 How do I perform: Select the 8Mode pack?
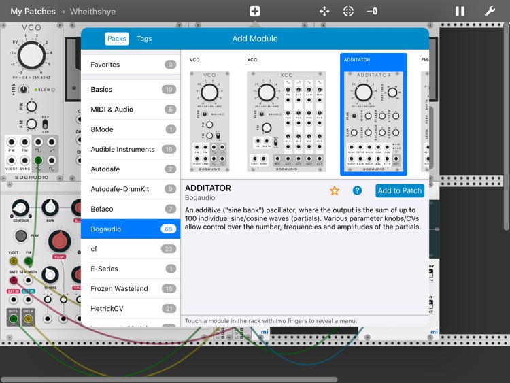(131, 129)
